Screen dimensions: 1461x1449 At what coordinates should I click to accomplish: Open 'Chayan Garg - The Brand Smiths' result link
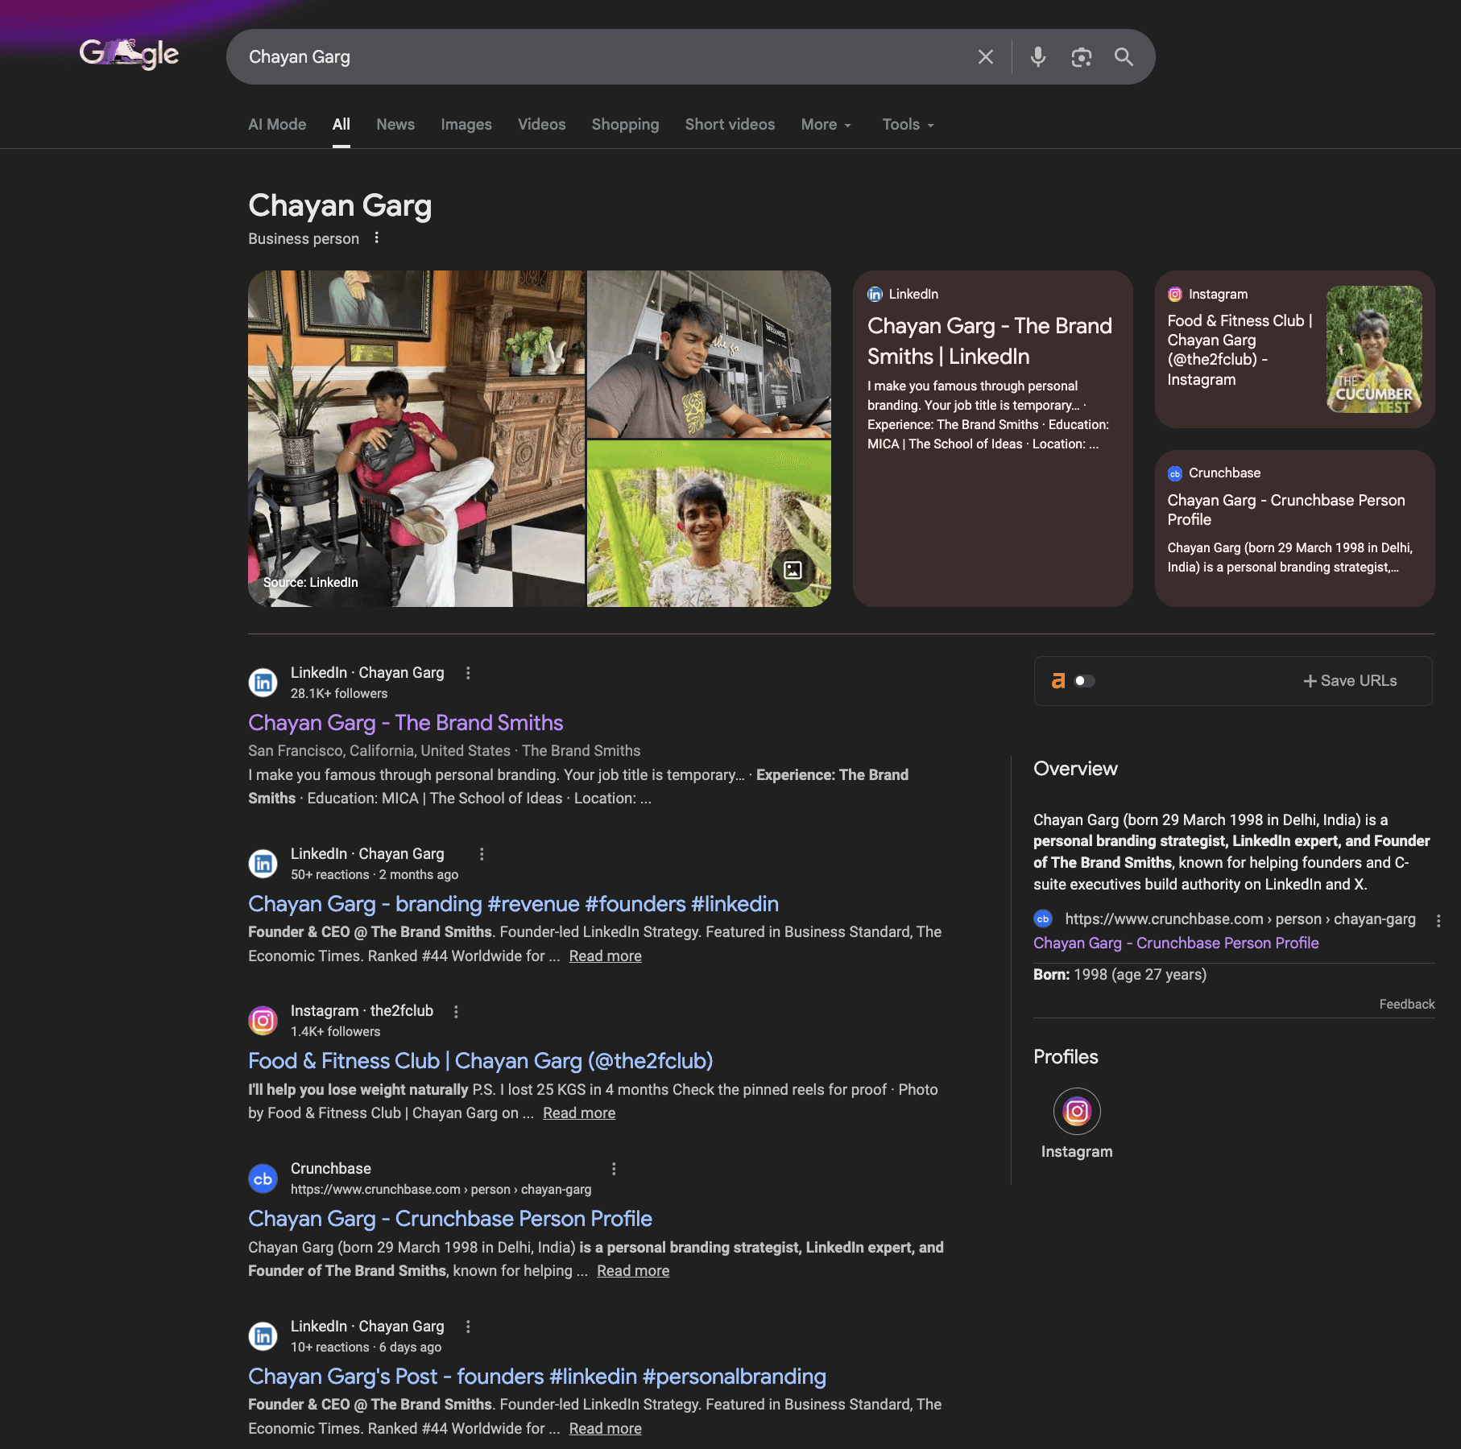pos(405,723)
